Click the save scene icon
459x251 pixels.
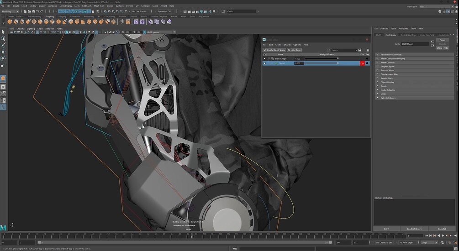pyautogui.click(x=35, y=11)
